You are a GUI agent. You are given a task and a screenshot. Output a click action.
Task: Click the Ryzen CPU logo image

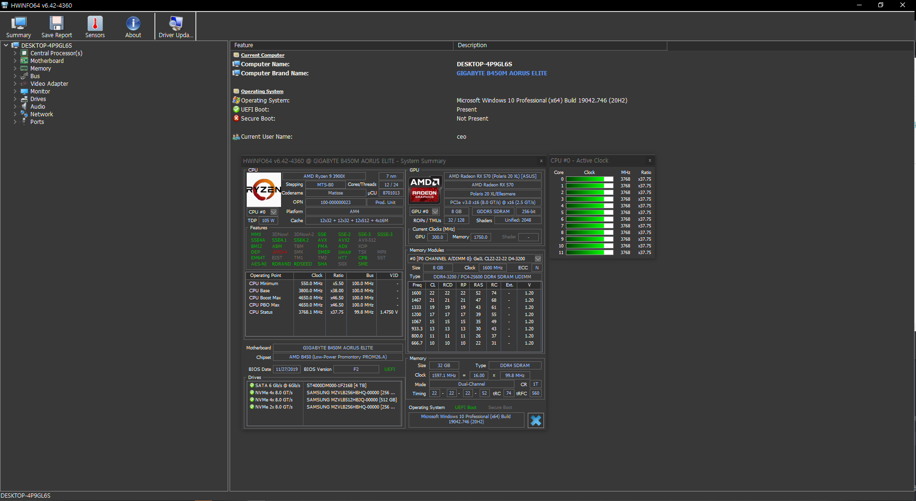coord(263,190)
